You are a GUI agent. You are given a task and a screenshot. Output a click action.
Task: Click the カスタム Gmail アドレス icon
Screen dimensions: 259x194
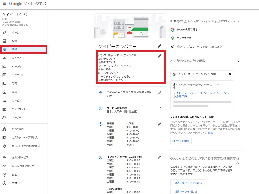[4, 137]
